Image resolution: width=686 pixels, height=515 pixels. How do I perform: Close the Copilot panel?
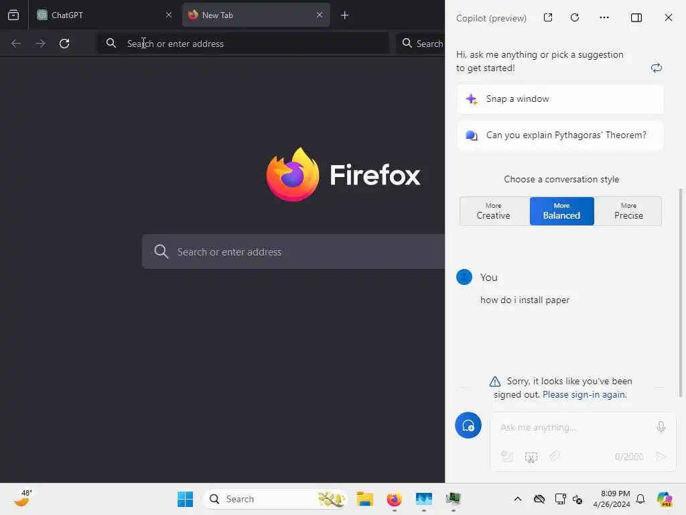point(668,17)
